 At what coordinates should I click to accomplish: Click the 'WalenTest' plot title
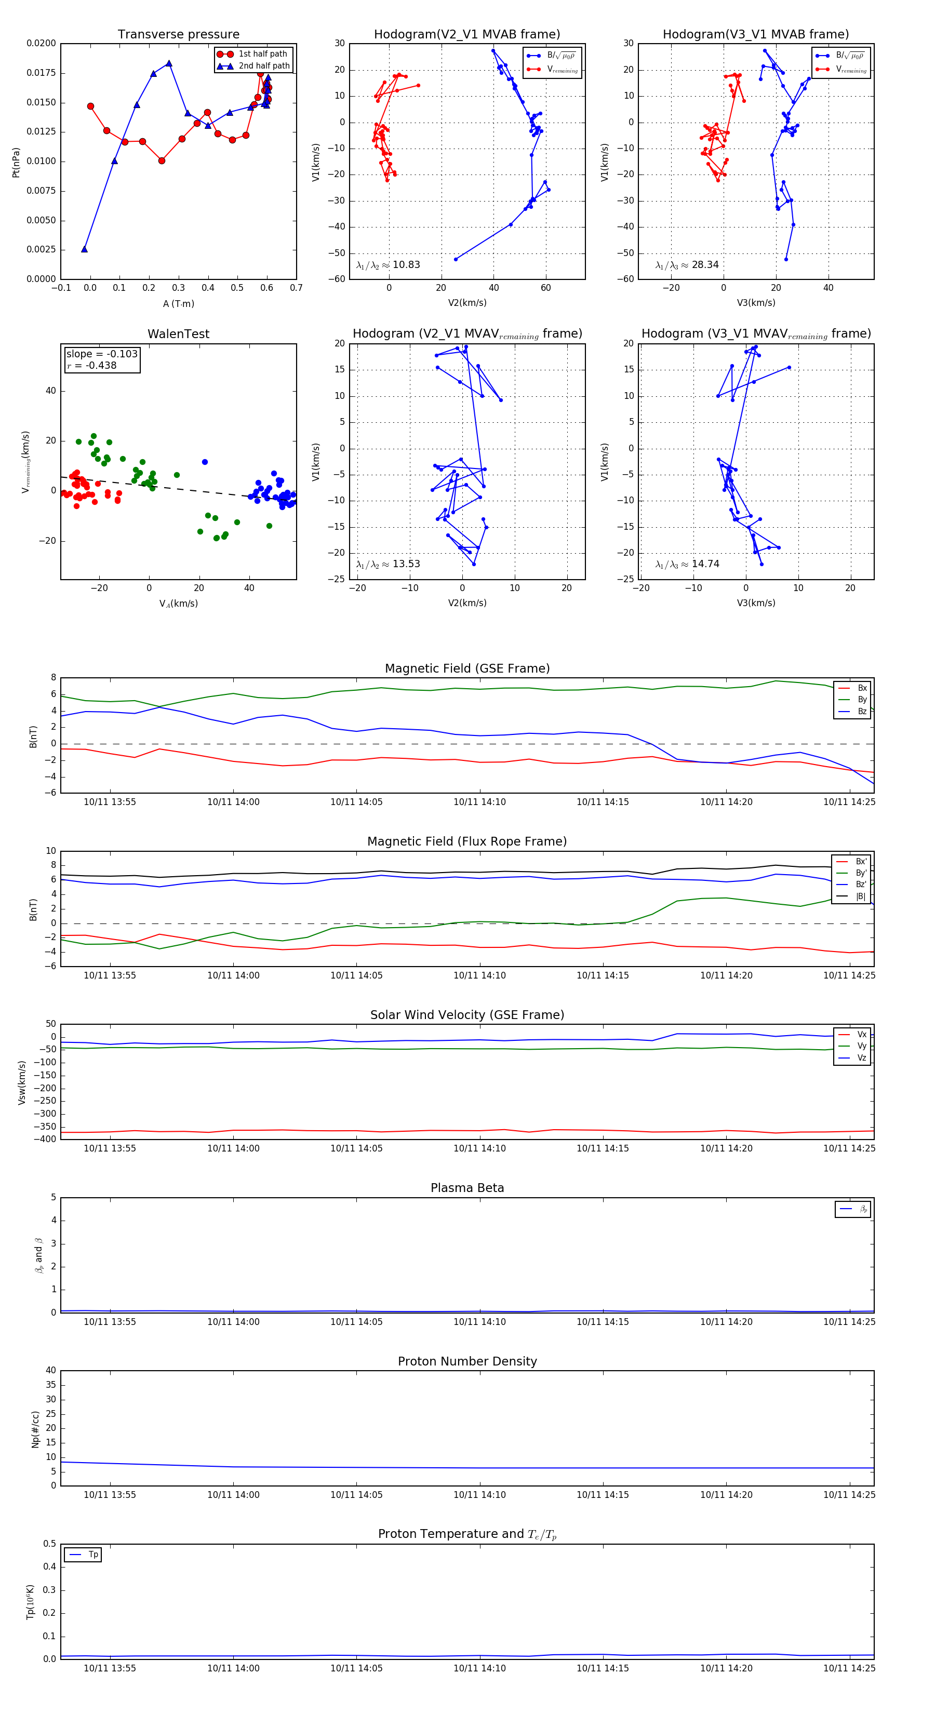[178, 334]
